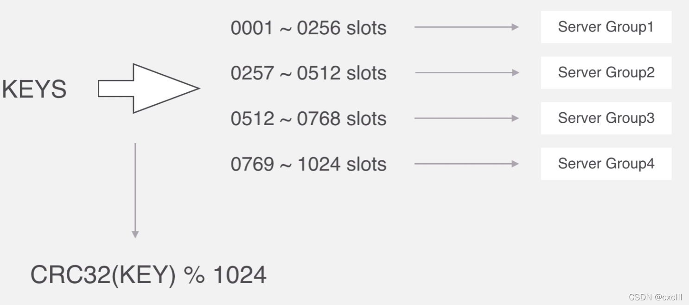The height and width of the screenshot is (305, 689).
Task: Click 1024 after the percent sign
Action: [239, 275]
